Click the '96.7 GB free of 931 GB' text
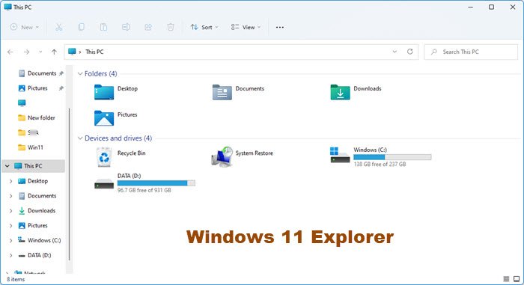 144,190
